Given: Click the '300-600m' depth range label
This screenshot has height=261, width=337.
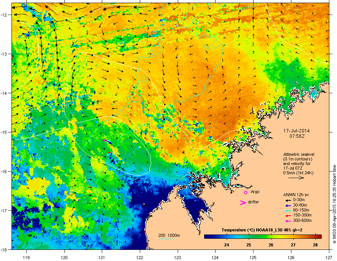Looking at the screenshot, I should (x=302, y=221).
